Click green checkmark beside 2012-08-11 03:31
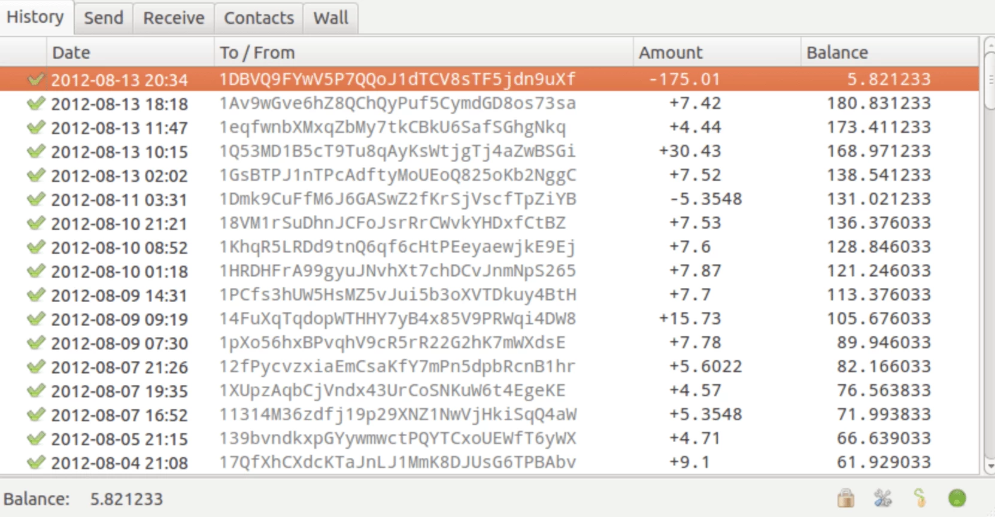The height and width of the screenshot is (517, 995). point(36,199)
